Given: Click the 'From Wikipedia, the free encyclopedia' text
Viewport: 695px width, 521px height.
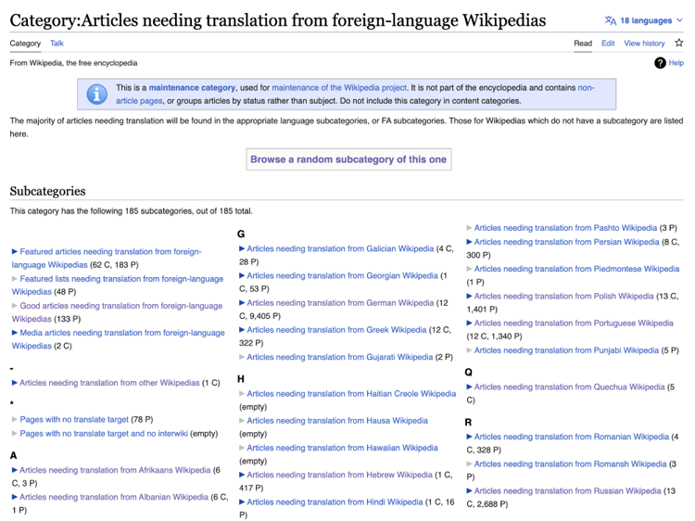Looking at the screenshot, I should (73, 63).
